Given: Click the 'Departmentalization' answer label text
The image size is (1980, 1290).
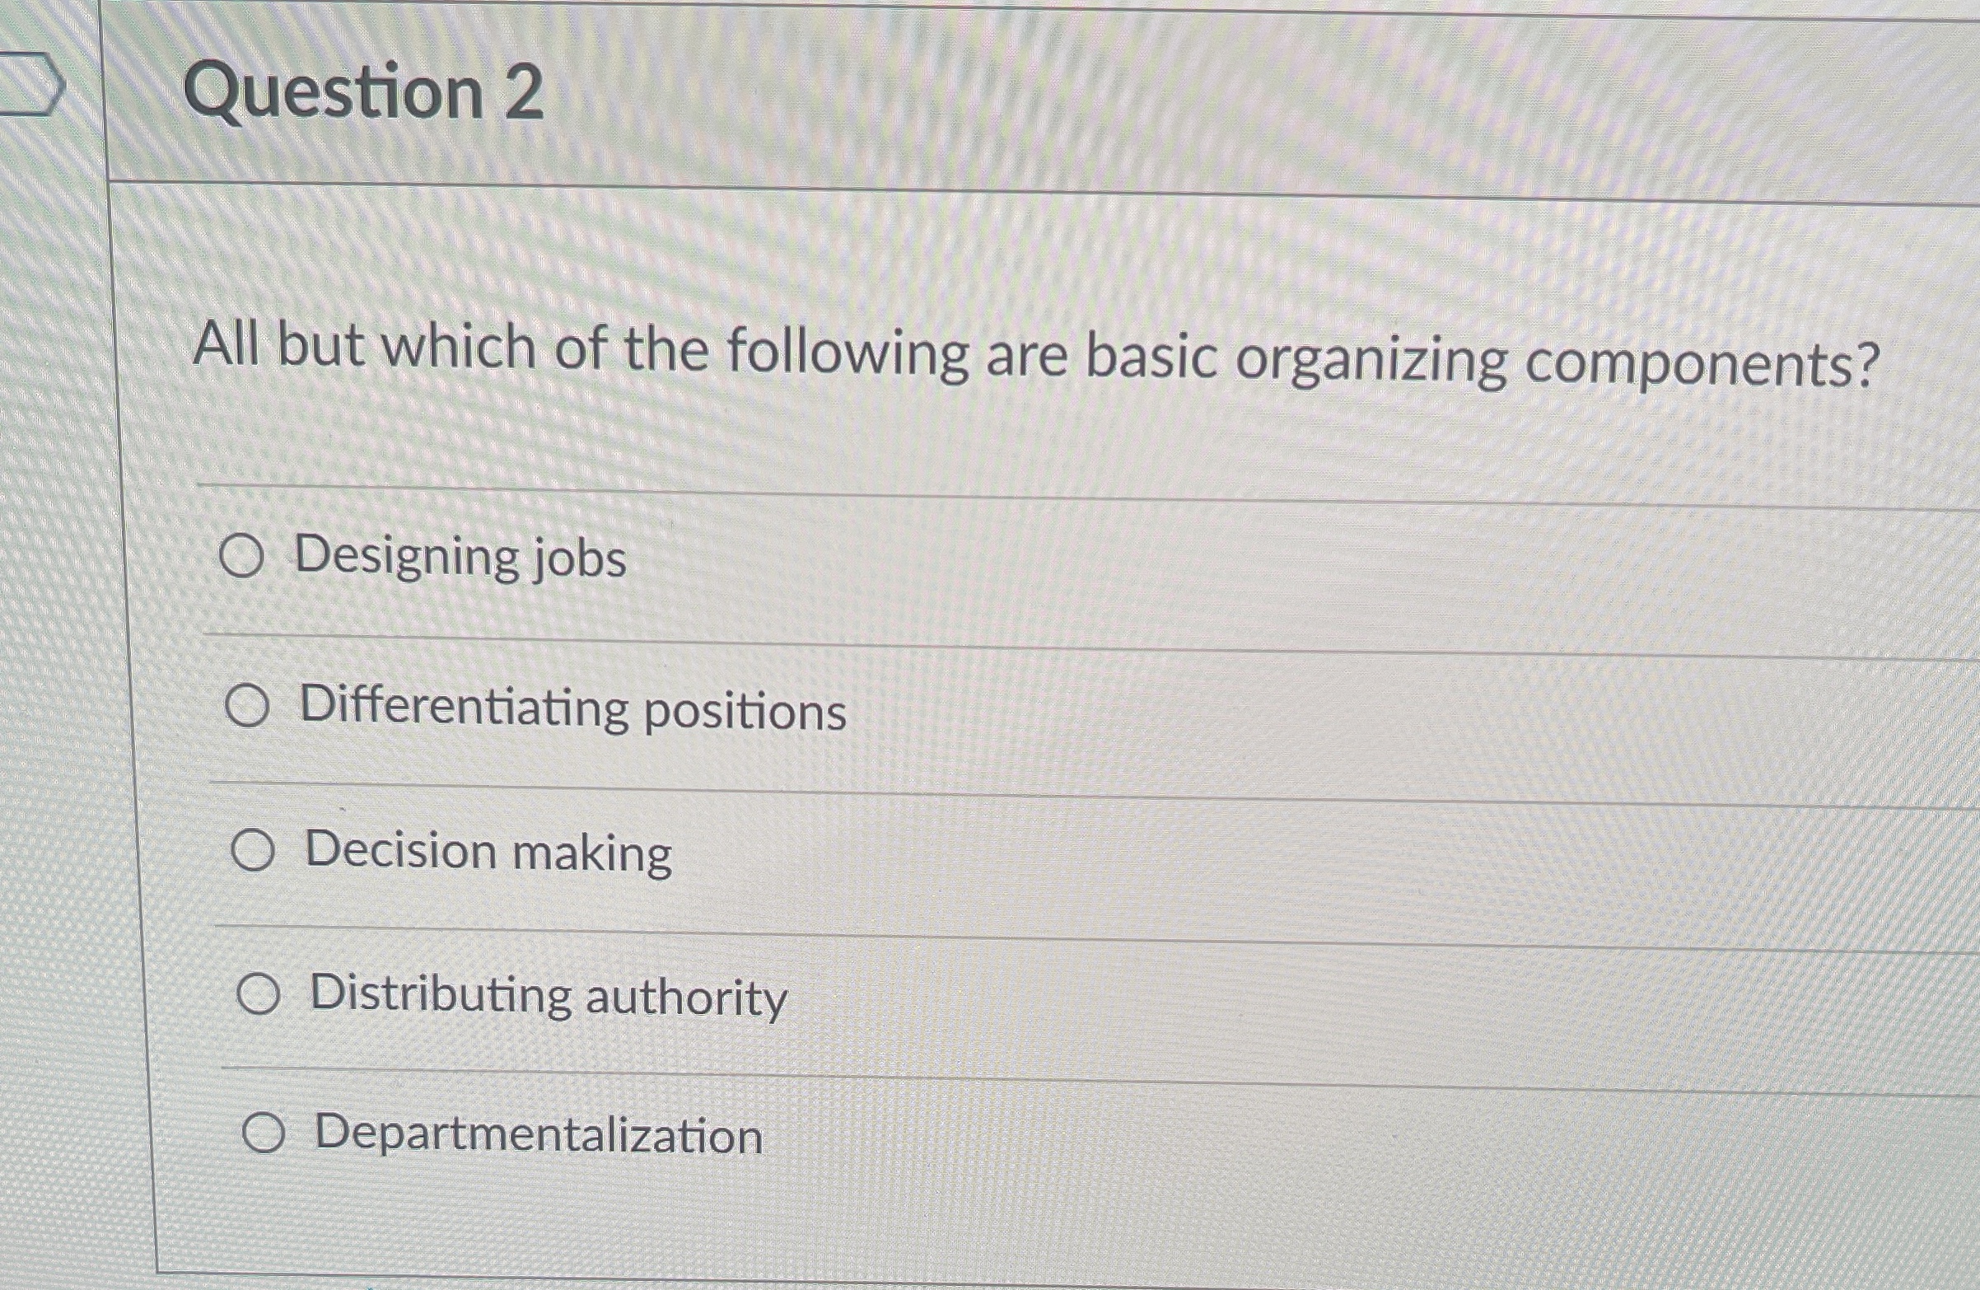Looking at the screenshot, I should pyautogui.click(x=539, y=1135).
